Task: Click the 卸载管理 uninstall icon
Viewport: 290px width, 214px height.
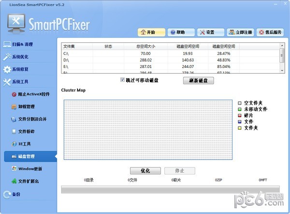Action: click(14, 107)
